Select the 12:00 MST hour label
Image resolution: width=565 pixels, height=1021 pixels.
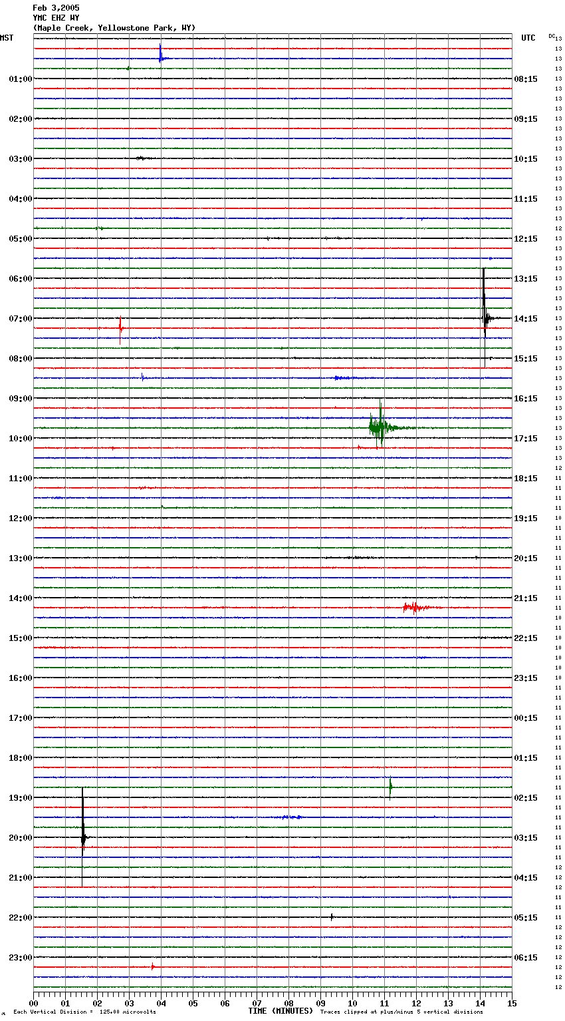tap(21, 518)
